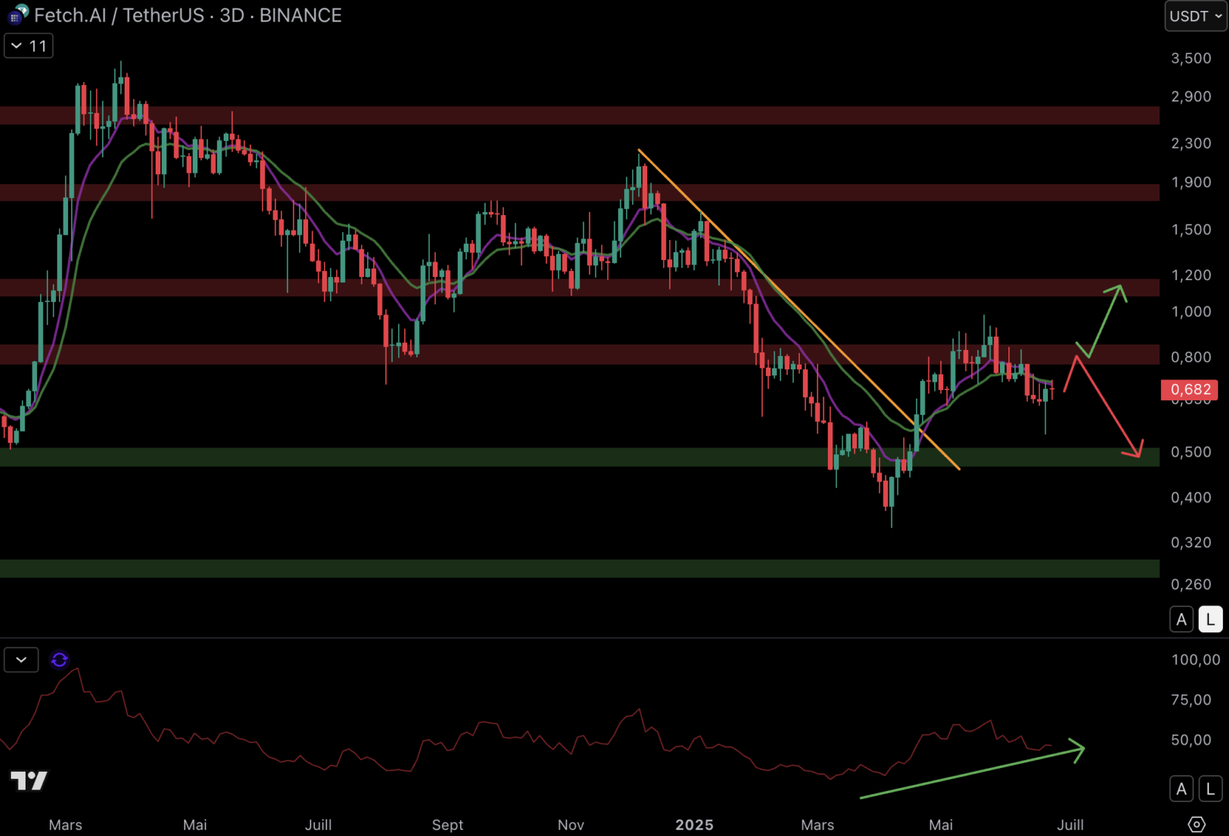Toggle log scale (L) on the price chart
Screen dimensions: 1229x836
[x=1210, y=619]
